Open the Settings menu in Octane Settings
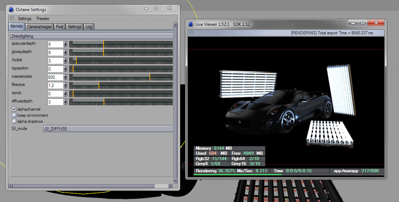Screen dimensions: 399x202 pyautogui.click(x=25, y=19)
